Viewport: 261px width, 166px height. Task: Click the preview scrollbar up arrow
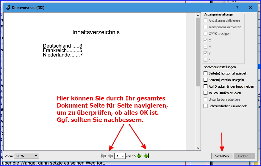point(198,15)
